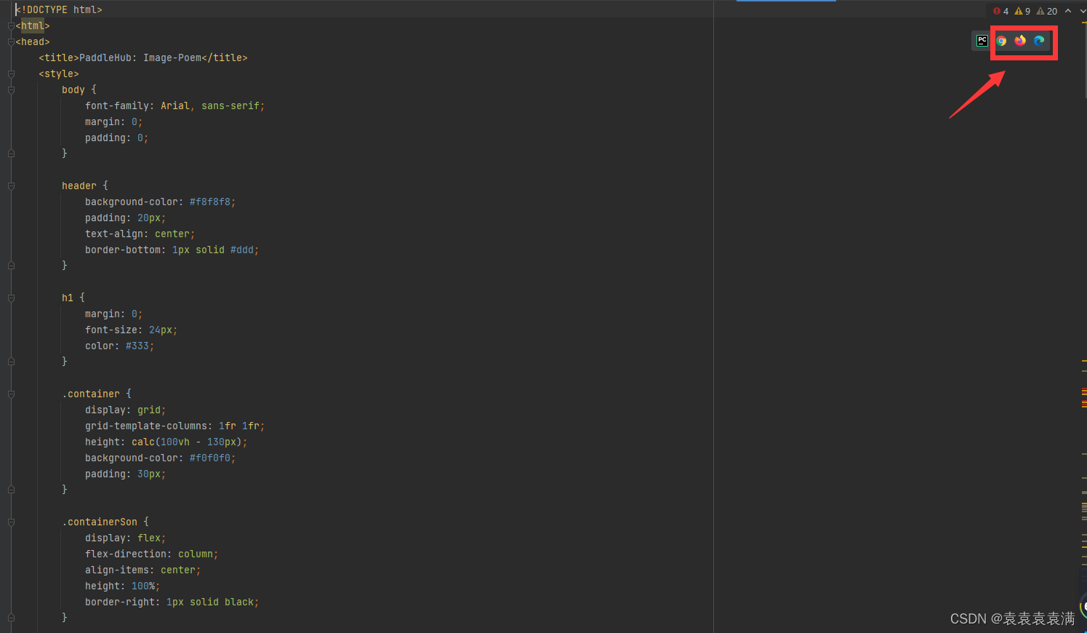
Task: Click the title text PaddleHub: Image-Poem
Action: tap(140, 58)
